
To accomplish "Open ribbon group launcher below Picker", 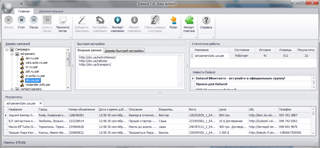I will point(179,37).
